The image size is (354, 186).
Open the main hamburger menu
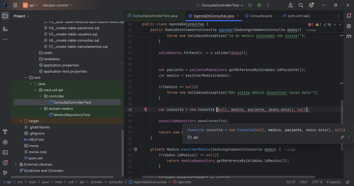(x=15, y=5)
